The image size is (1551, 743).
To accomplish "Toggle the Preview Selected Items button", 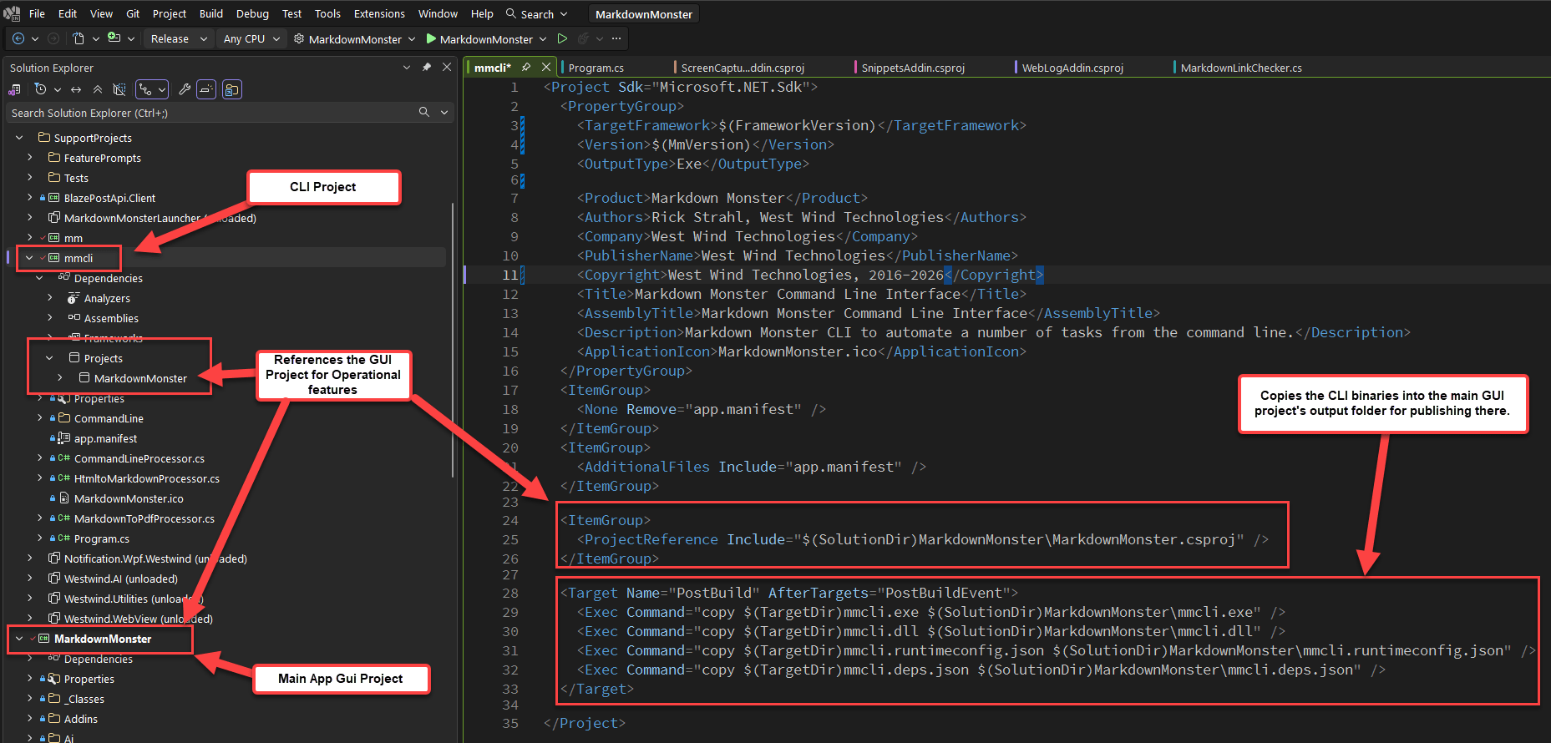I will coord(207,89).
